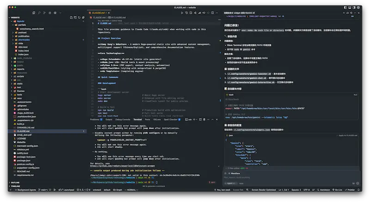Image resolution: width=370 pixels, height=202 pixels.
Task: Start a new chat with plus icon
Action: (344, 13)
